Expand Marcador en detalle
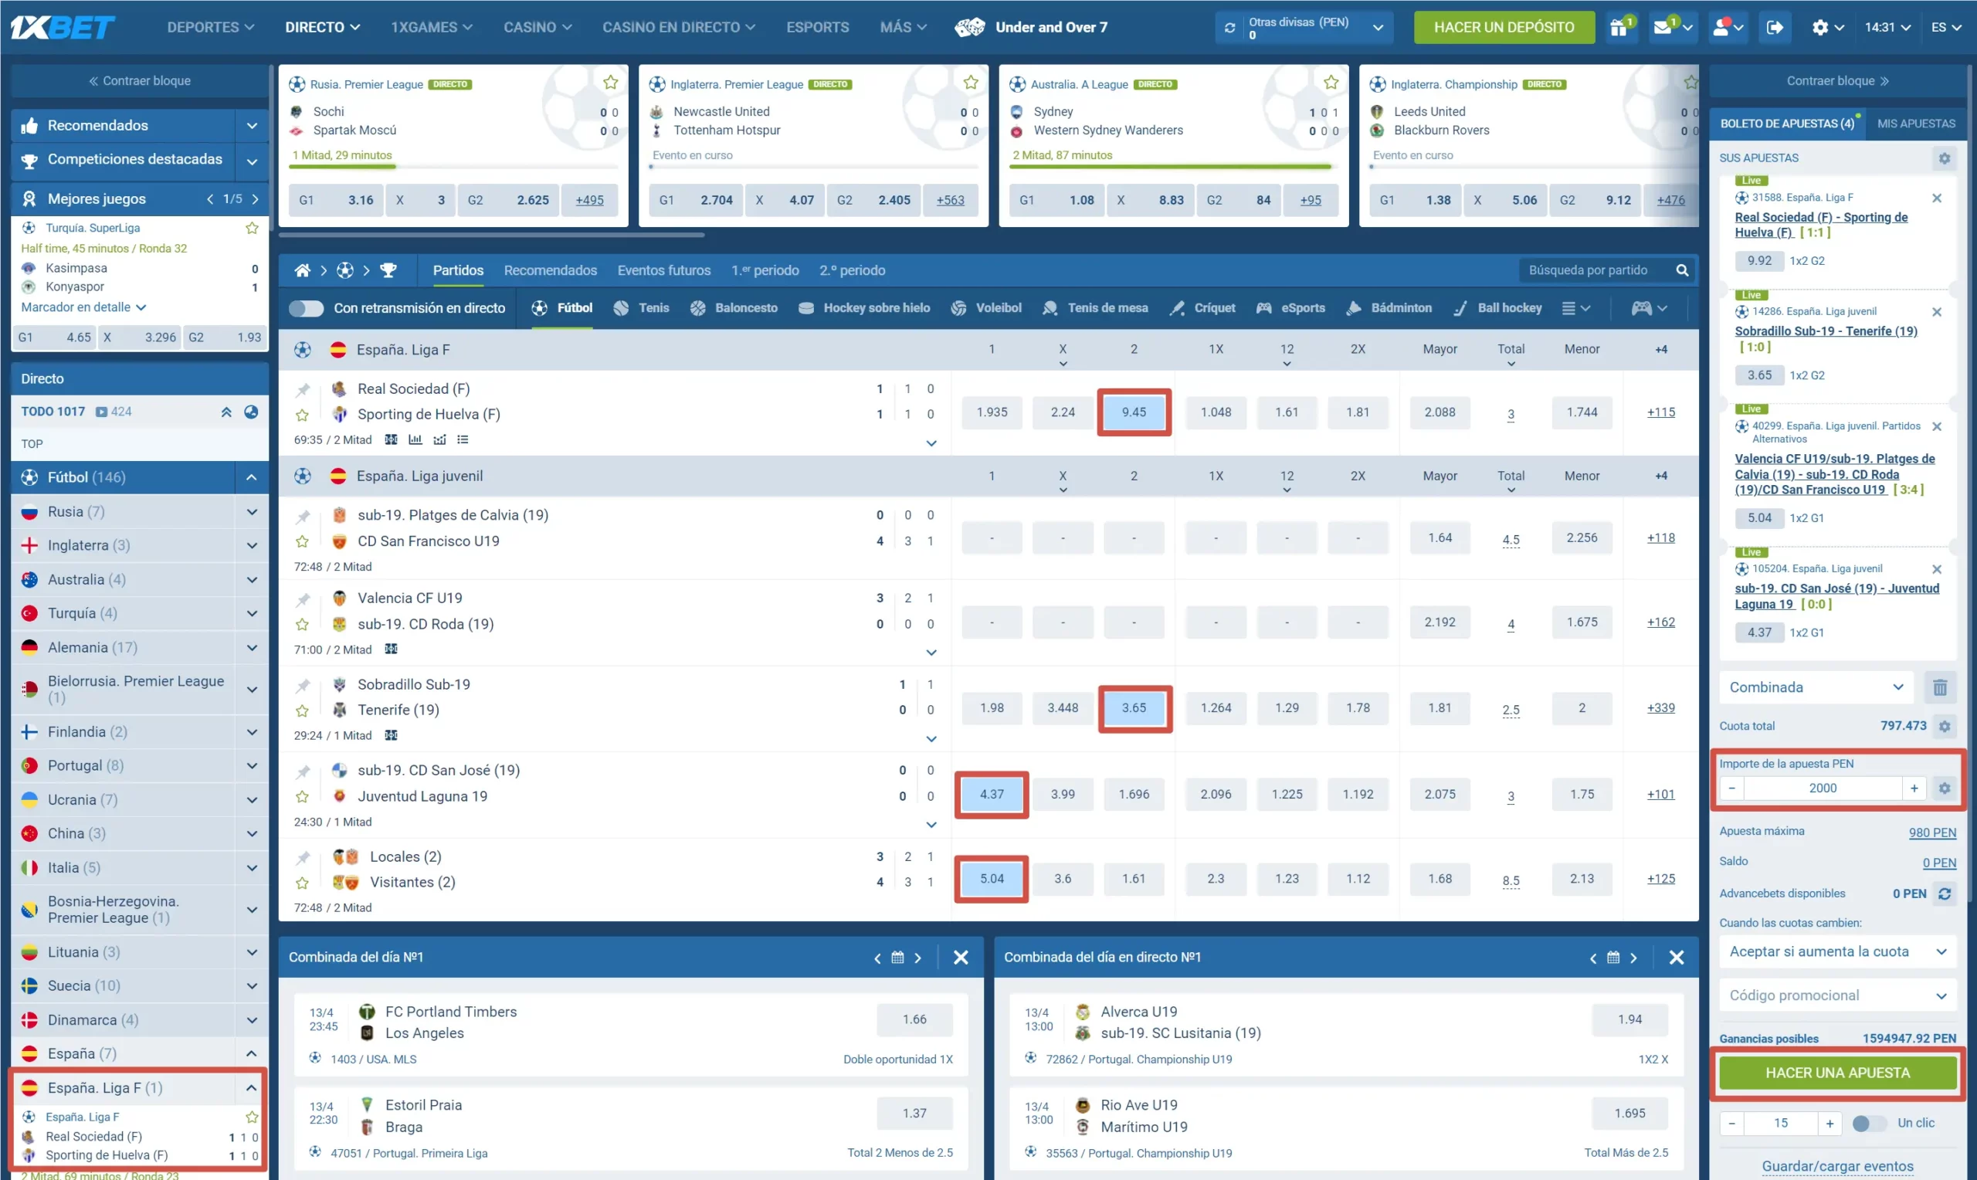The image size is (1977, 1180). [83, 307]
